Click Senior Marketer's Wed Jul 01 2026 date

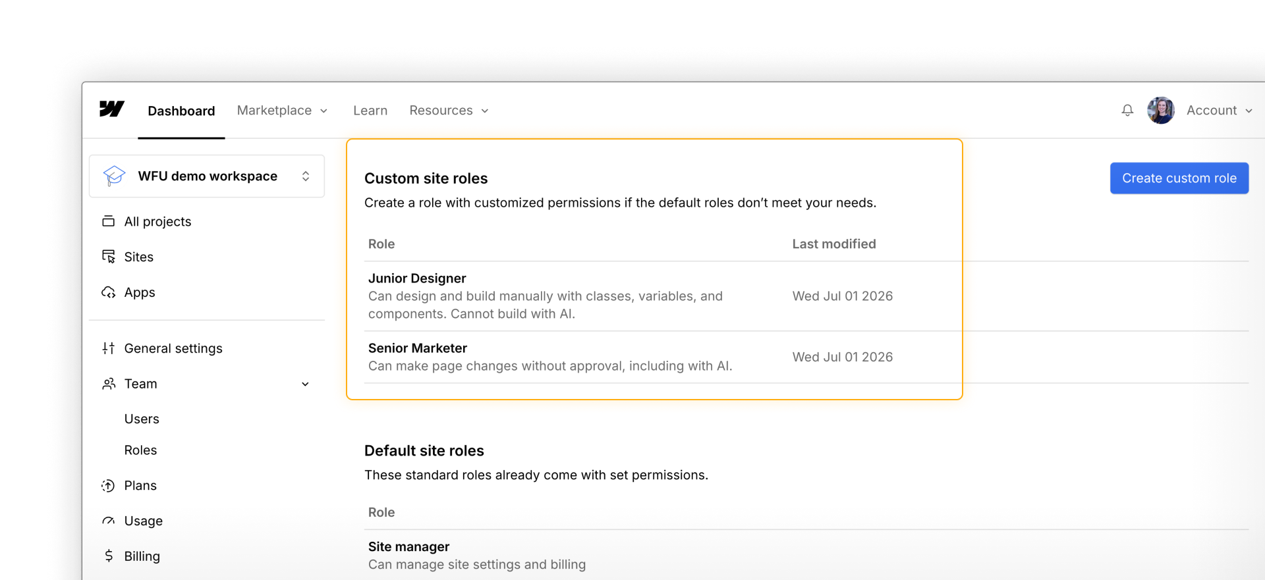tap(843, 357)
